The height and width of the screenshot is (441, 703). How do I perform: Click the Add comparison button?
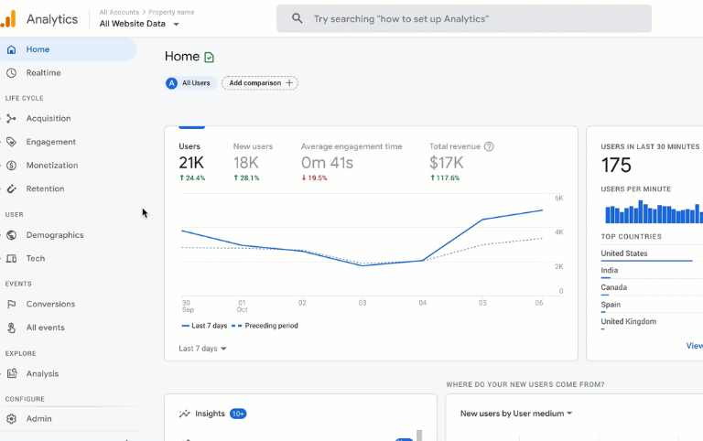point(260,83)
